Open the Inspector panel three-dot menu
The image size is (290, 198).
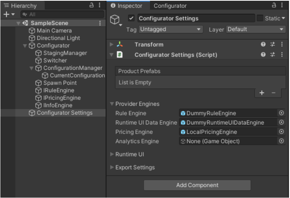[x=282, y=5]
